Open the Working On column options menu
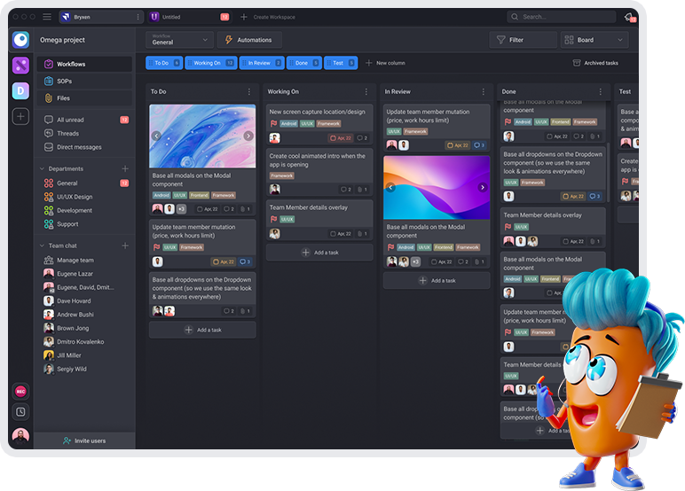 pyautogui.click(x=366, y=91)
